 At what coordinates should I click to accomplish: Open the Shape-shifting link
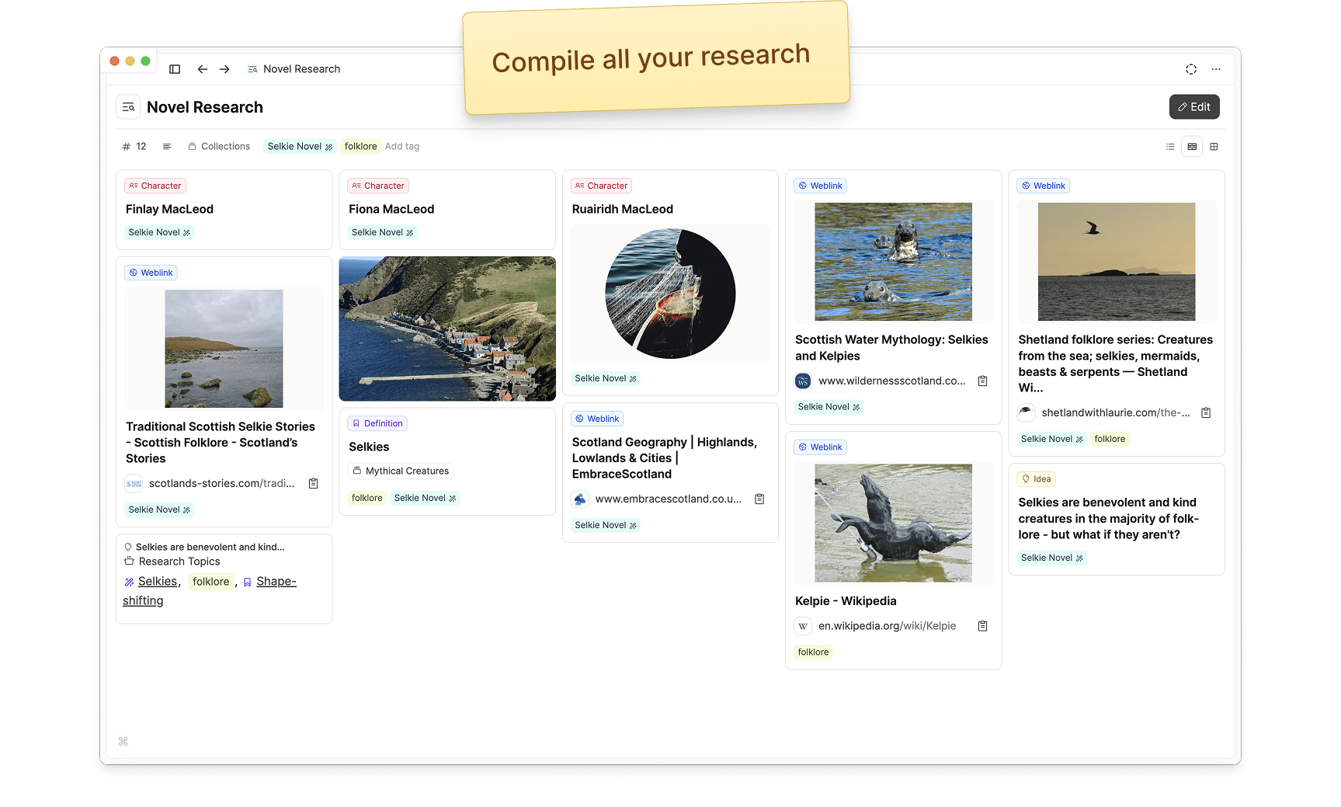point(276,582)
